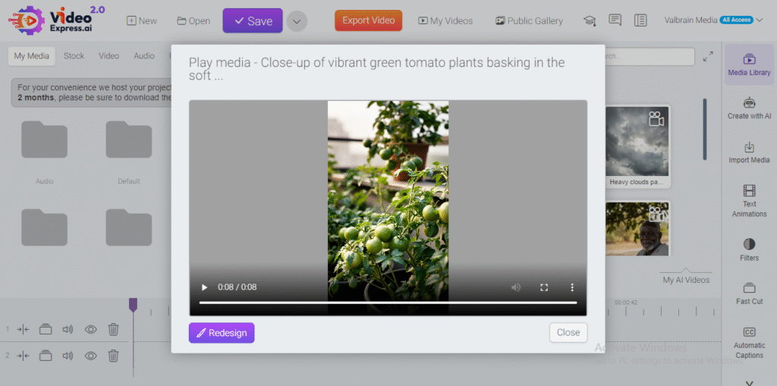
Task: Delete track 1 with trash icon
Action: [114, 329]
